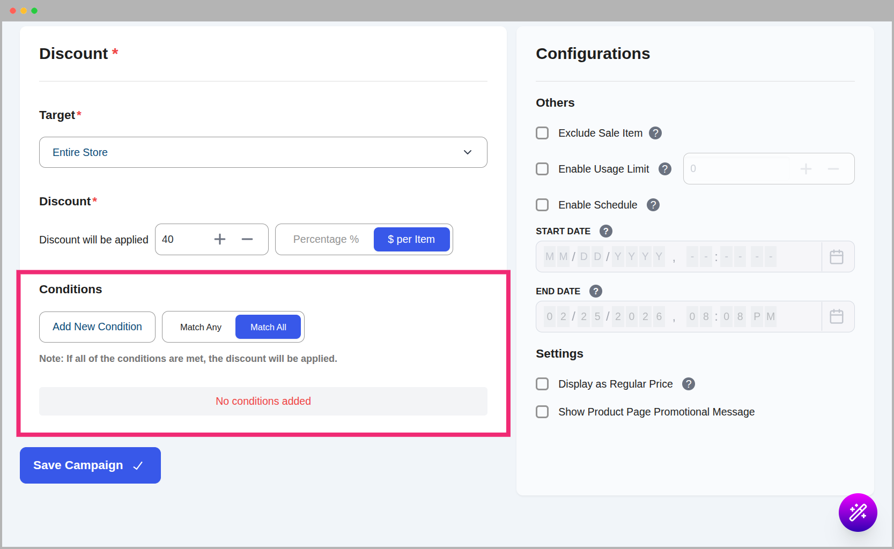The height and width of the screenshot is (549, 894).
Task: Click the help icon next to END DATE
Action: (595, 291)
